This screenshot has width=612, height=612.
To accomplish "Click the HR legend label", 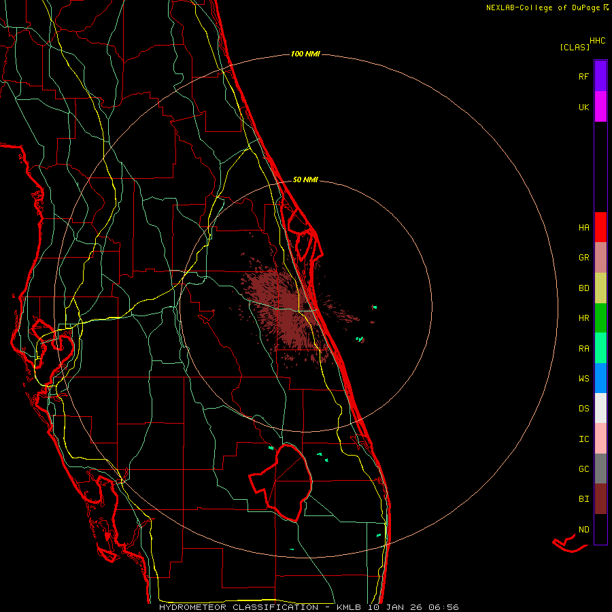I will click(583, 318).
